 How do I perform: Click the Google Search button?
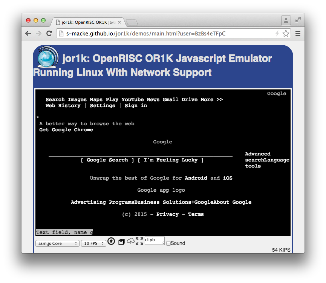click(107, 160)
